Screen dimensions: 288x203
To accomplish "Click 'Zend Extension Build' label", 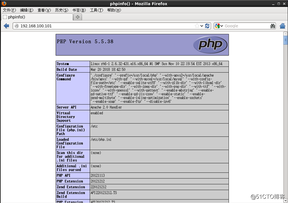I will (x=71, y=194).
